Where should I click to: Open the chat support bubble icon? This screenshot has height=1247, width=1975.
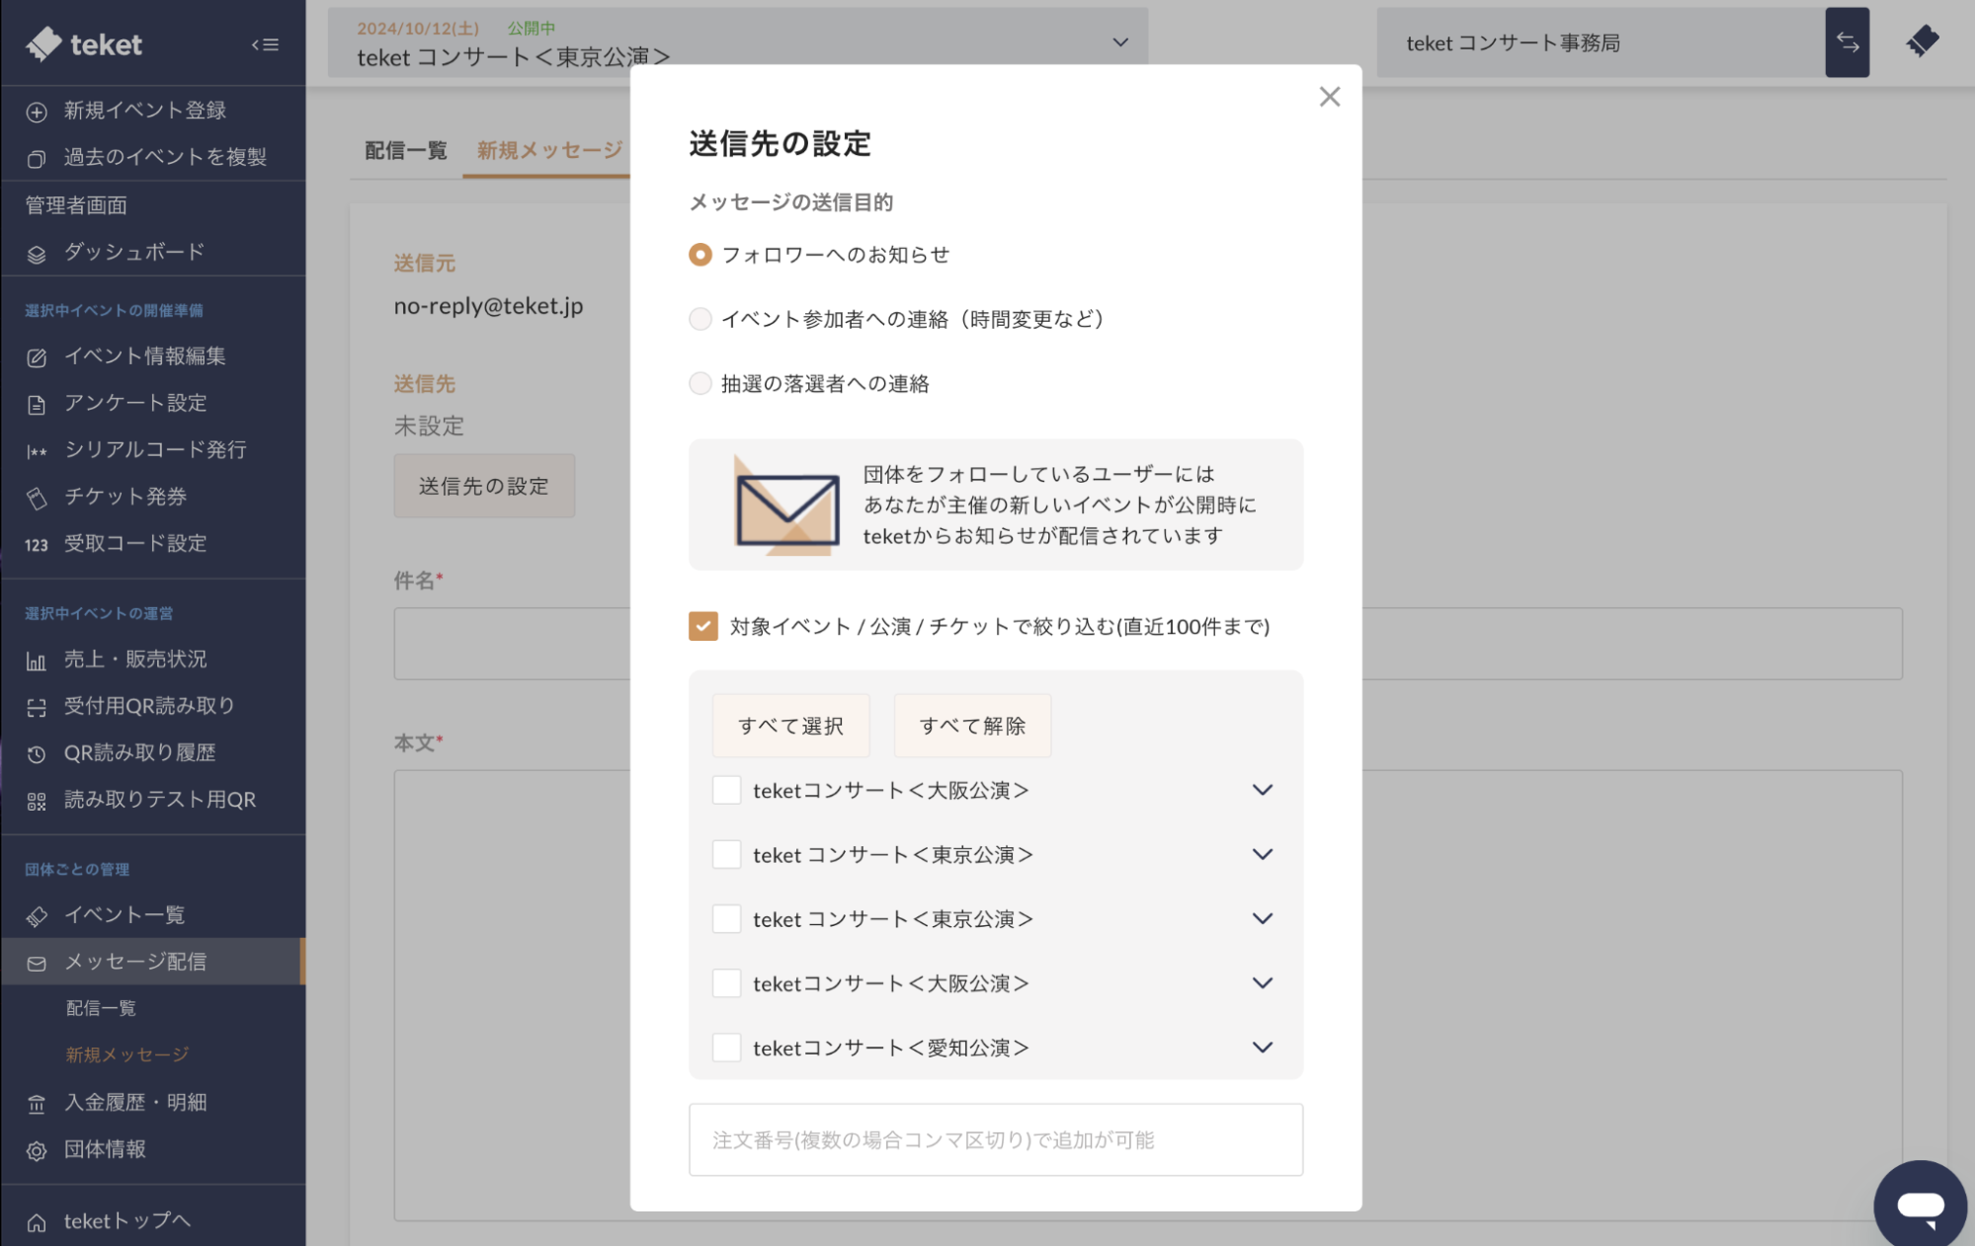coord(1920,1206)
